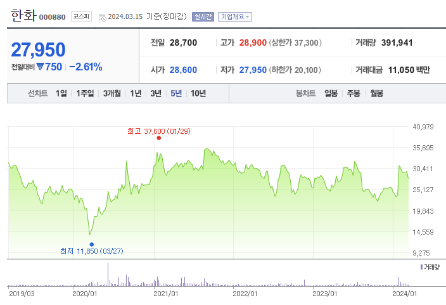Click the blue down-triangle price change icon
Viewport: 446px width, 305px height.
click(x=40, y=67)
